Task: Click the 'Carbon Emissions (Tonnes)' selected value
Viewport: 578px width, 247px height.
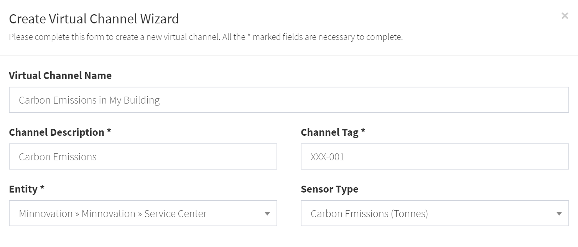Action: pyautogui.click(x=369, y=213)
